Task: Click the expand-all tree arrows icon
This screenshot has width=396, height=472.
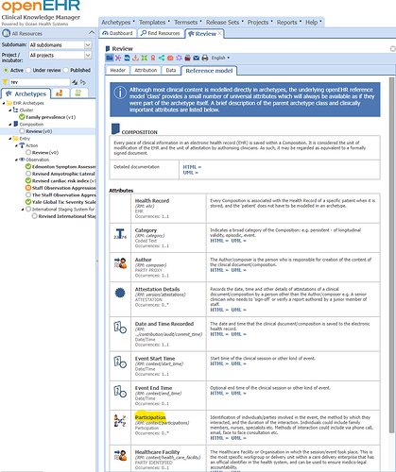Action: (83, 82)
